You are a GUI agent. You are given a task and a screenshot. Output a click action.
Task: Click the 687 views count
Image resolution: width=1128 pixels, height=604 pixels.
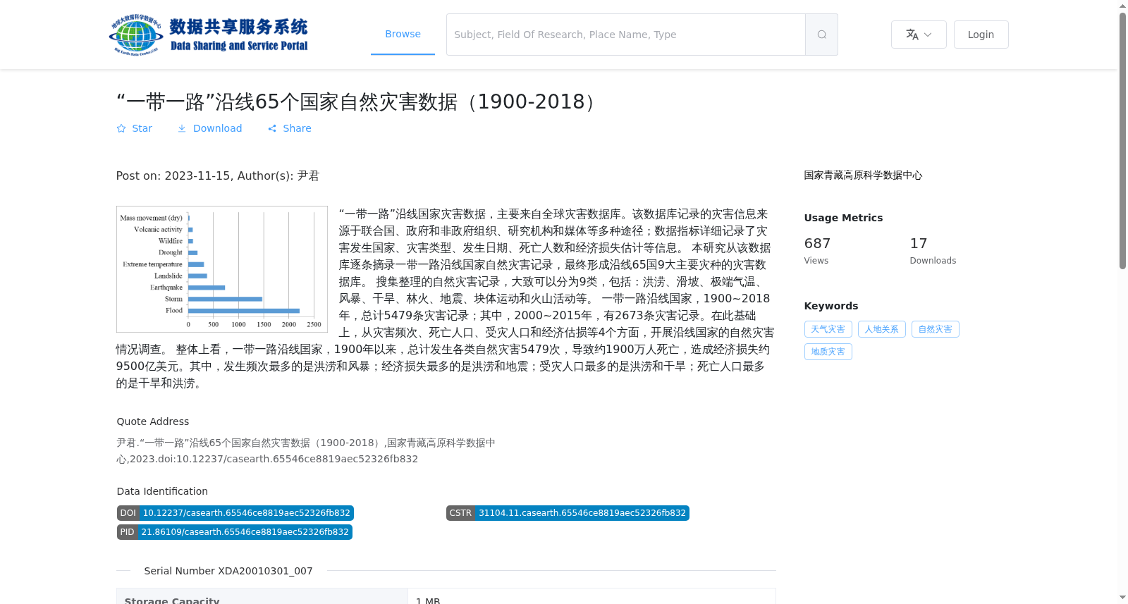coord(817,243)
